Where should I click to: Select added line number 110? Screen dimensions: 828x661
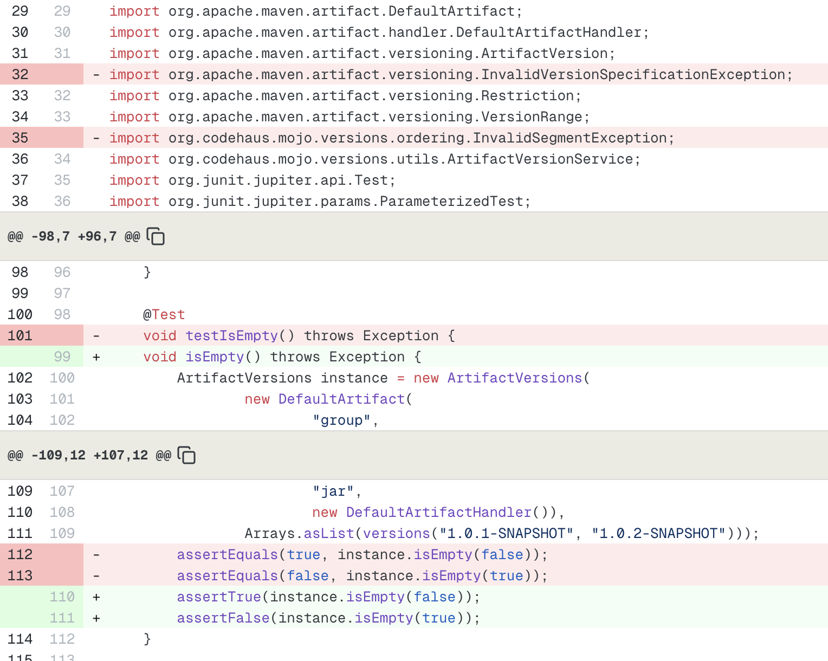click(62, 597)
